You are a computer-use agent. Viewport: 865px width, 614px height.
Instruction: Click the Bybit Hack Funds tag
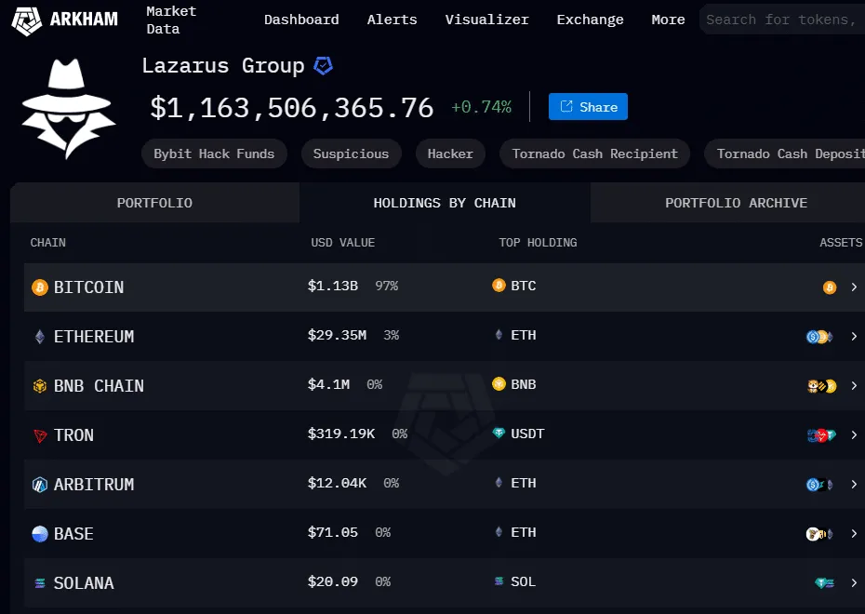point(214,153)
